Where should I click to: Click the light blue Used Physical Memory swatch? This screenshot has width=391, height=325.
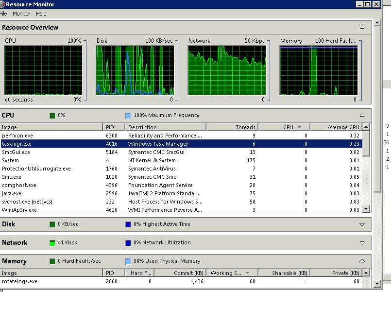128,261
